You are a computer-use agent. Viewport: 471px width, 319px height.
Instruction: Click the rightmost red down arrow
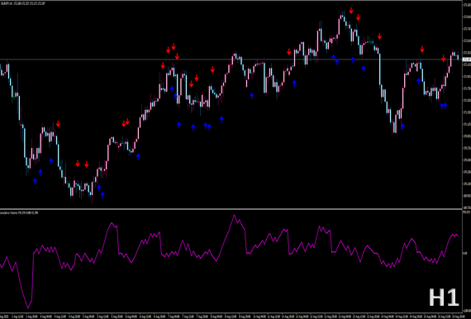click(444, 59)
